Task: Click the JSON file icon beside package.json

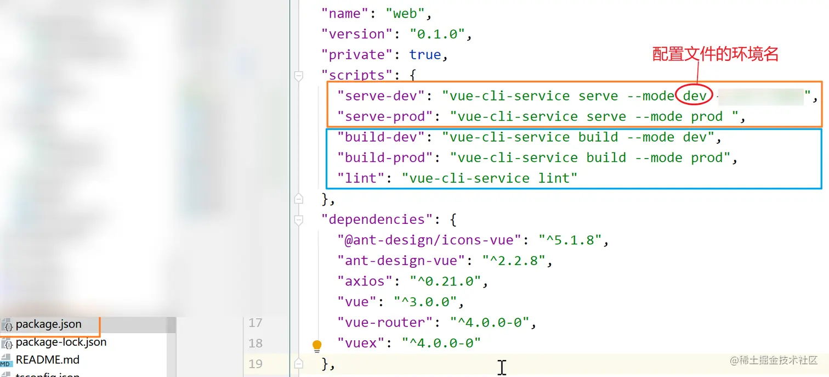Action: 8,326
